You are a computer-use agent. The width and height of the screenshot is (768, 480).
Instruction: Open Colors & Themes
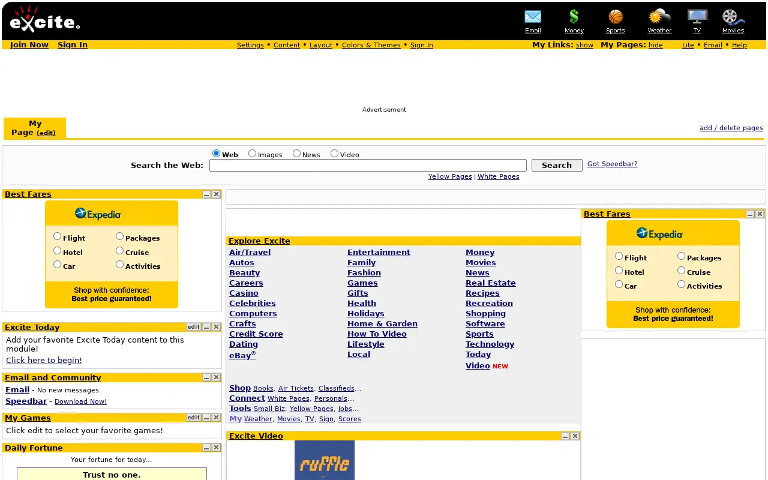coord(371,45)
